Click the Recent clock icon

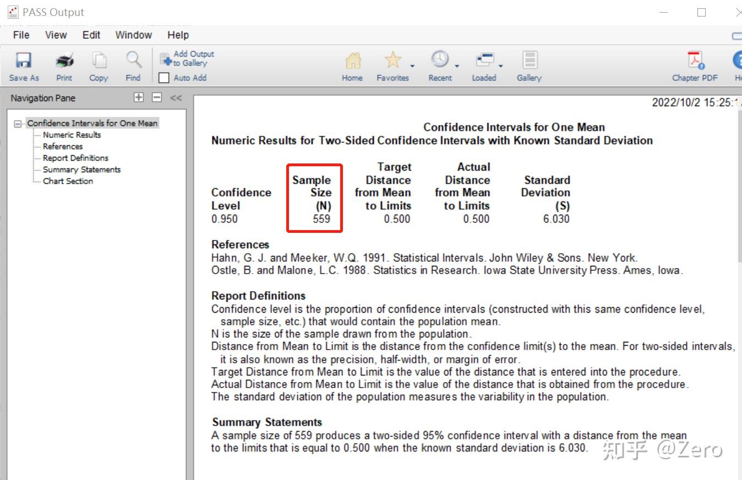click(439, 59)
